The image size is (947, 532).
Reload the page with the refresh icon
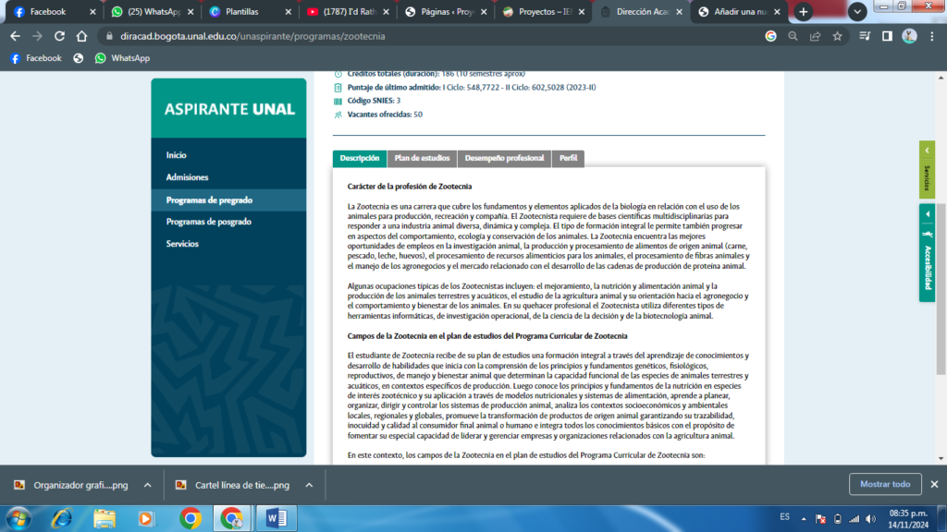pyautogui.click(x=60, y=36)
